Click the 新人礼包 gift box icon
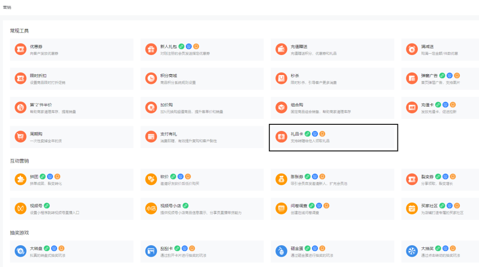The image size is (479, 267). click(151, 49)
